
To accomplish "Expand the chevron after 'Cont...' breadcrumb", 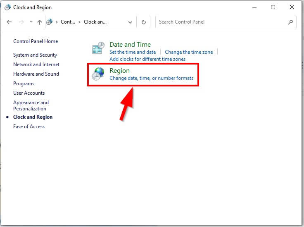I will tap(79, 22).
